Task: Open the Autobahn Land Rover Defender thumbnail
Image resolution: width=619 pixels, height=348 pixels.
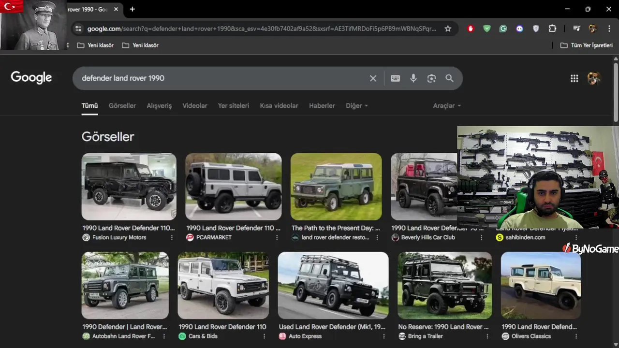Action: click(x=125, y=285)
